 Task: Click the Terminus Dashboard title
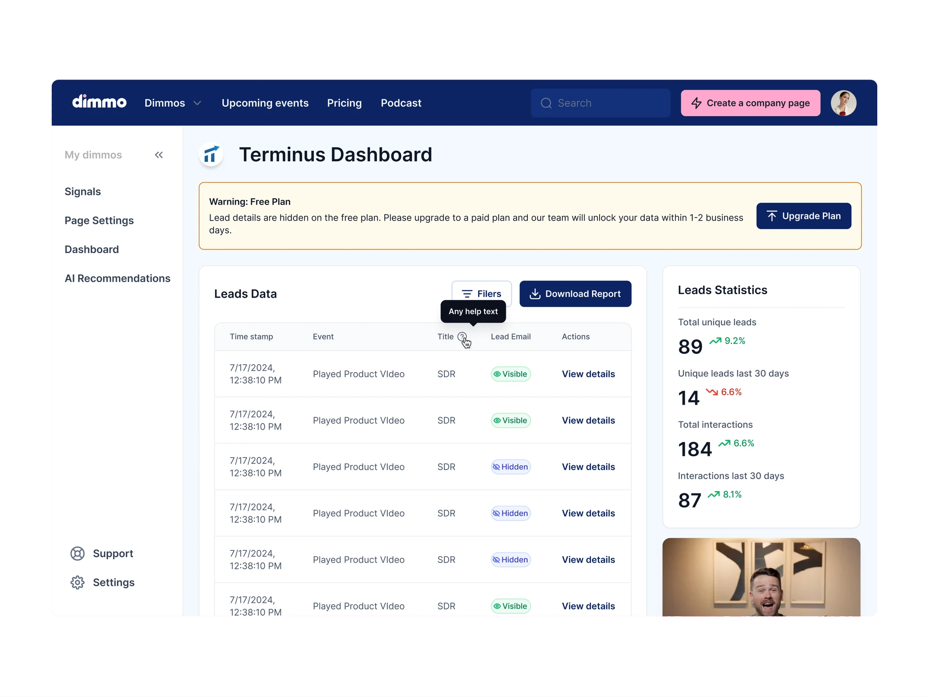click(336, 155)
